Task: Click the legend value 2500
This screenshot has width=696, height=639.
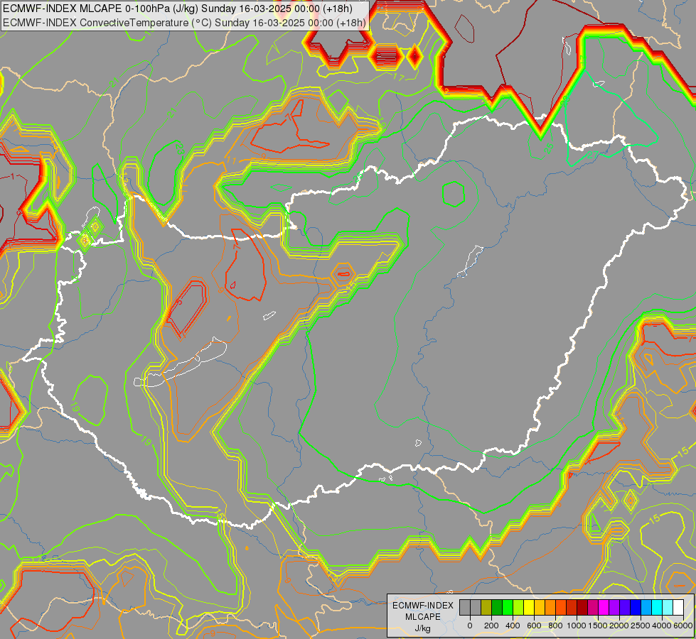Action: pyautogui.click(x=641, y=626)
